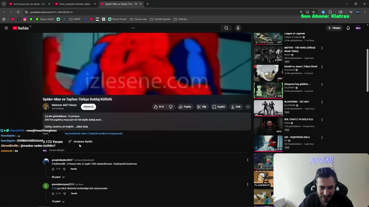Reload the page in Chrome
Viewport: 369px width, 207px height.
[18, 12]
